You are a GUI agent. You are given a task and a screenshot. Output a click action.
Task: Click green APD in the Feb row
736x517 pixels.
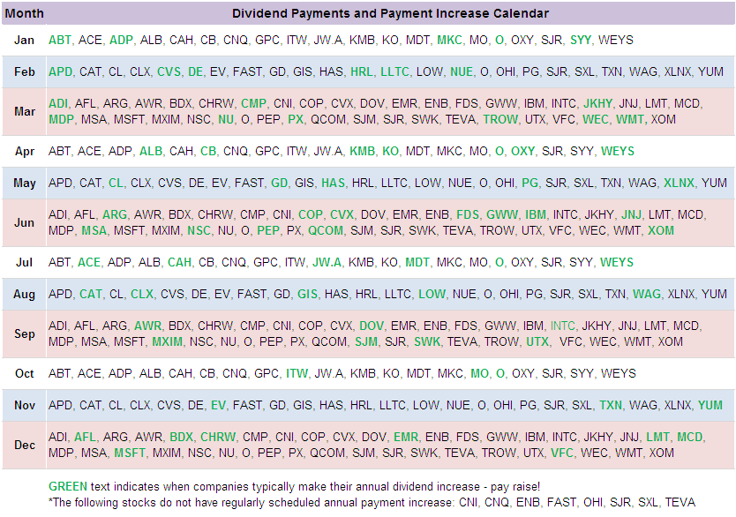click(x=61, y=71)
